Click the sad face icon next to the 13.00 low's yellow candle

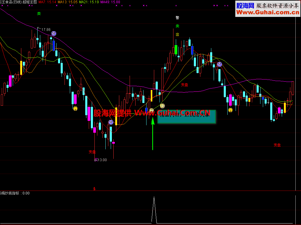111,122
